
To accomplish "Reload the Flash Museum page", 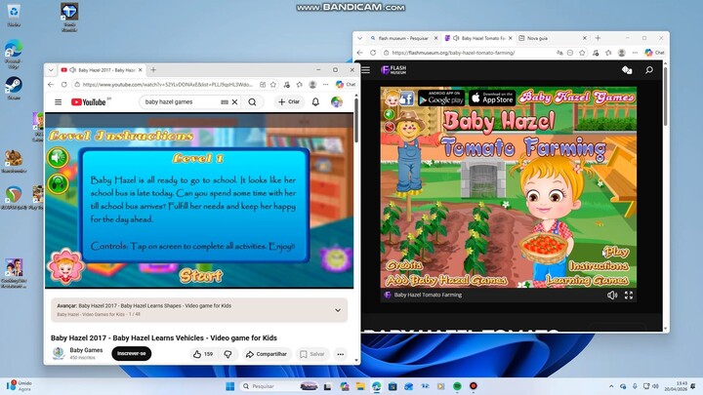I will [373, 53].
